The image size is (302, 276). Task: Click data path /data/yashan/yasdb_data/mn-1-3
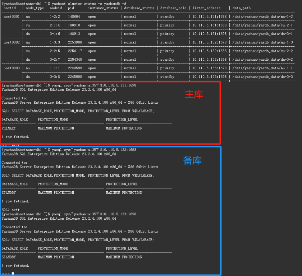[x=263, y=42]
